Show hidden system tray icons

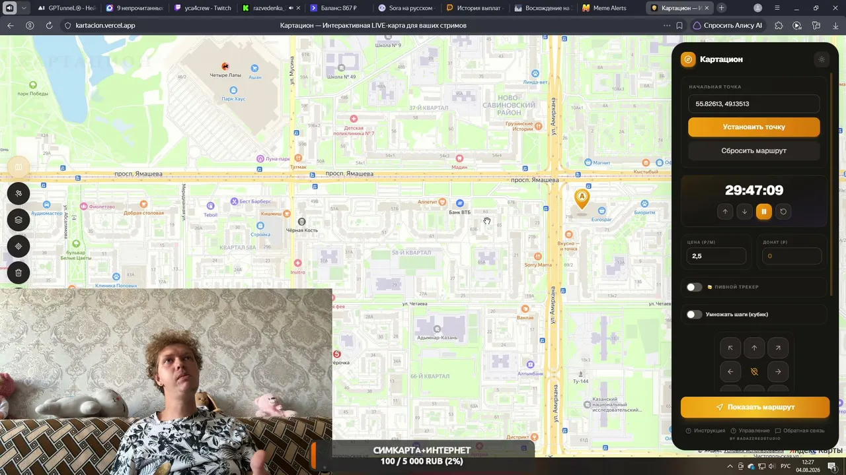click(x=730, y=466)
